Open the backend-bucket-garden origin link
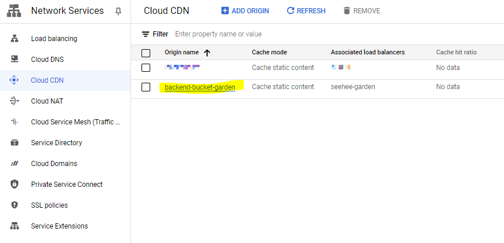The image size is (504, 243). (200, 87)
